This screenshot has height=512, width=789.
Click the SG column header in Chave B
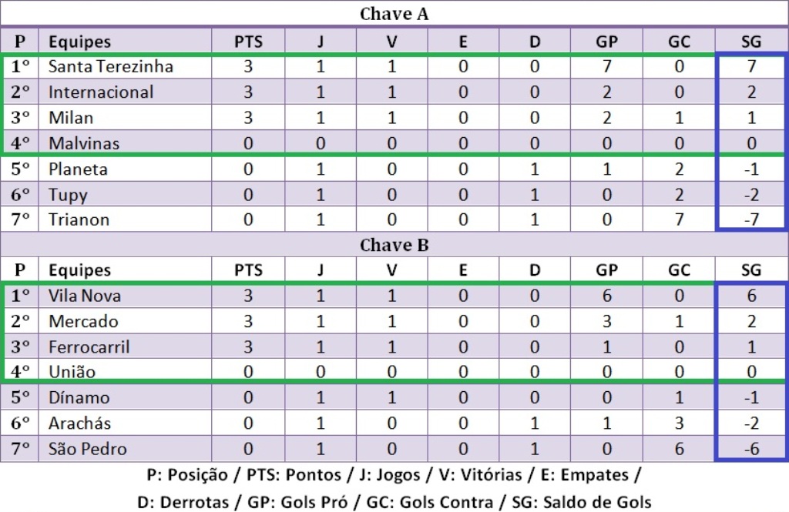tap(751, 270)
